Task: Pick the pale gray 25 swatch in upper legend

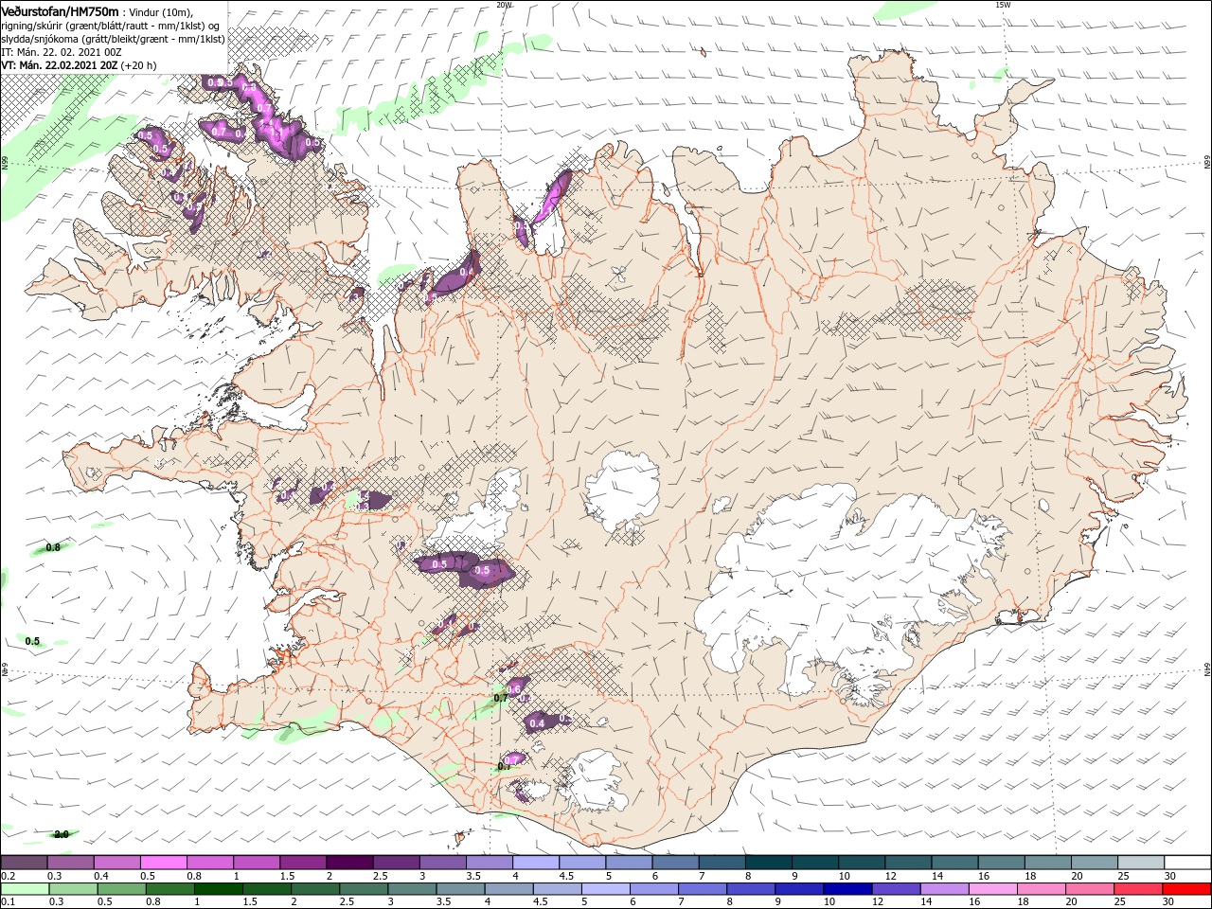Action: point(1141,862)
